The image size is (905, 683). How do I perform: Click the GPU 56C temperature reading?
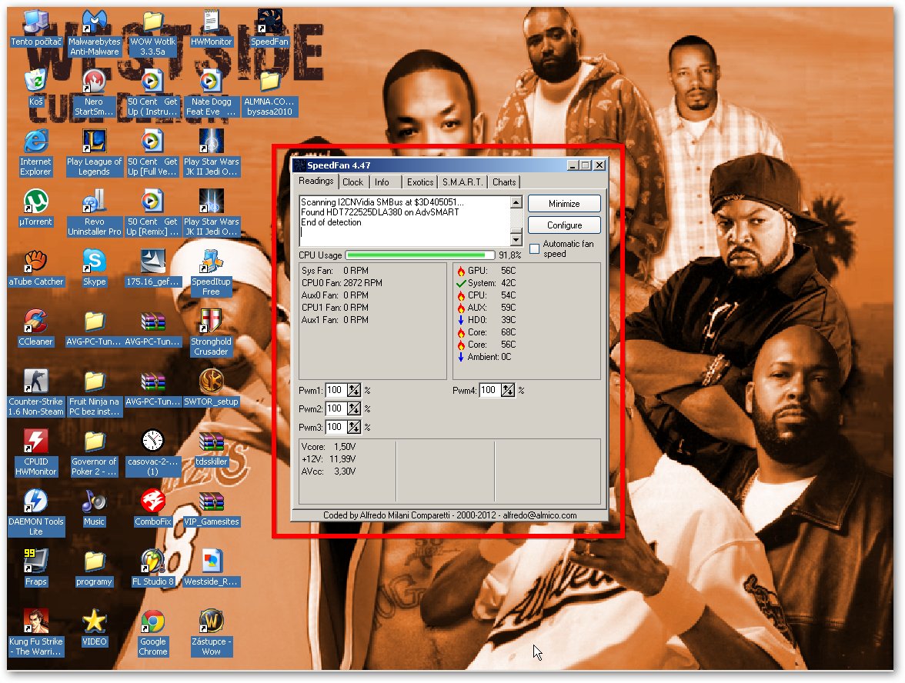coord(486,271)
